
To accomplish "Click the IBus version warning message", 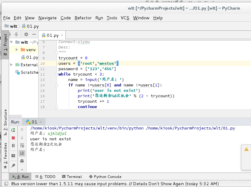I will 115,184.
